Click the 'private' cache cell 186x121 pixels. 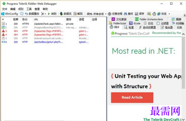pyautogui.click(x=70, y=24)
